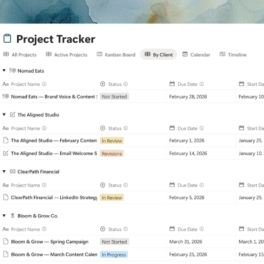Image resolution: width=264 pixels, height=264 pixels.
Task: Click The Aligned Studio group pencil icon
Action: (x=12, y=115)
